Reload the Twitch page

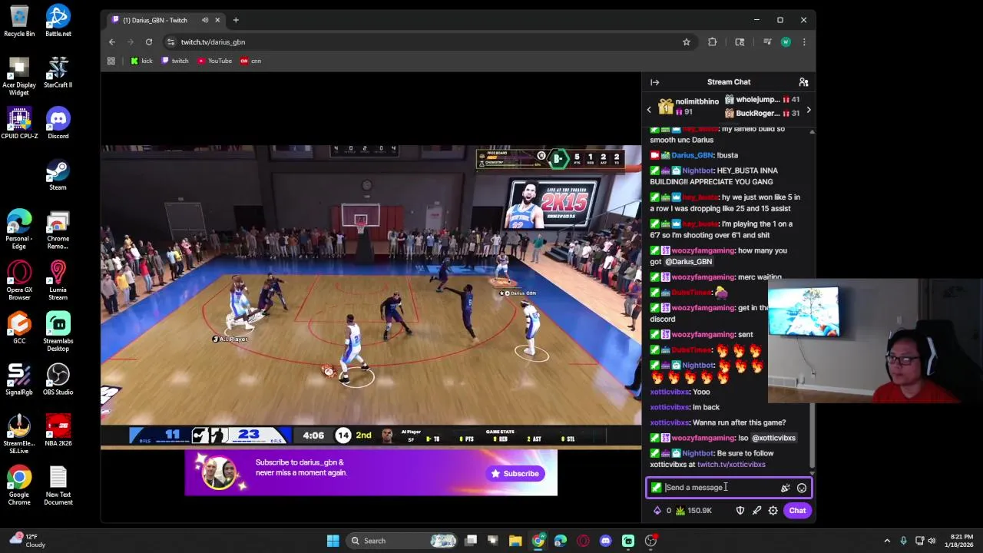[149, 42]
